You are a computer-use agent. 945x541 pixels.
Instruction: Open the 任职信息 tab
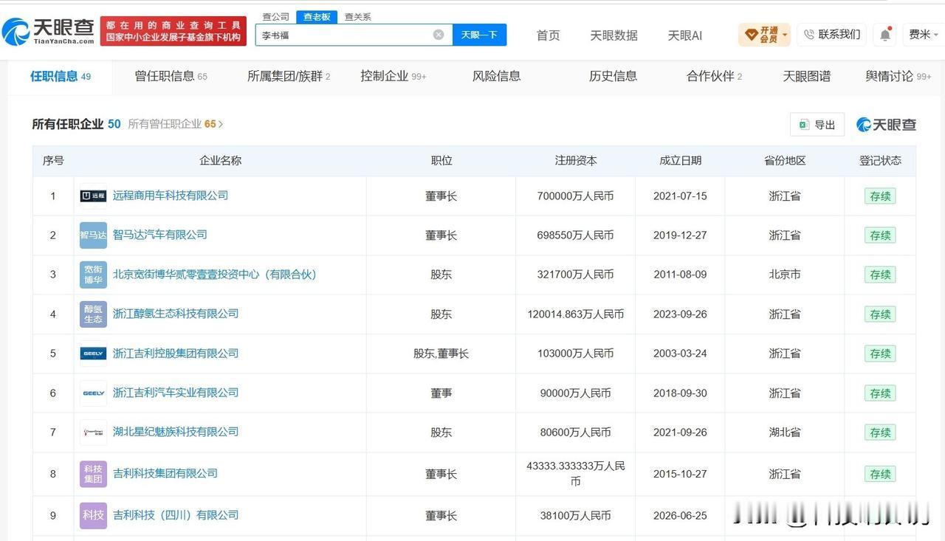tap(61, 76)
